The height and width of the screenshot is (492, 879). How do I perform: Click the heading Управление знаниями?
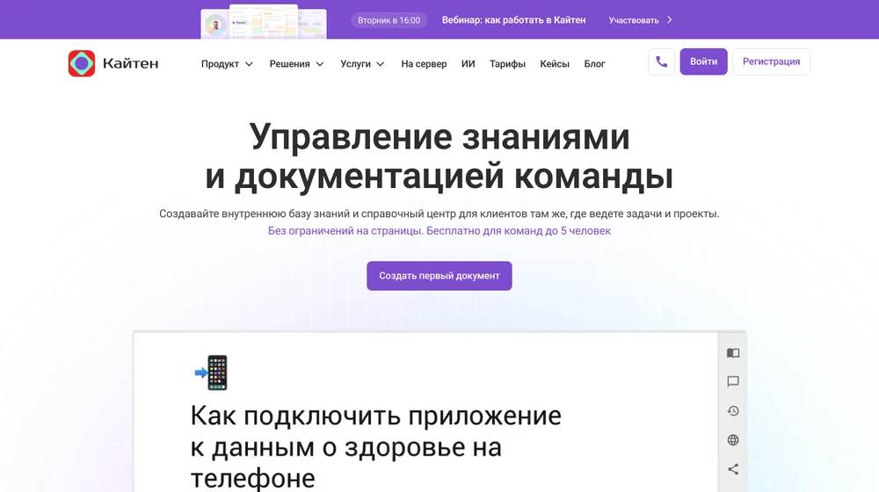(439, 156)
